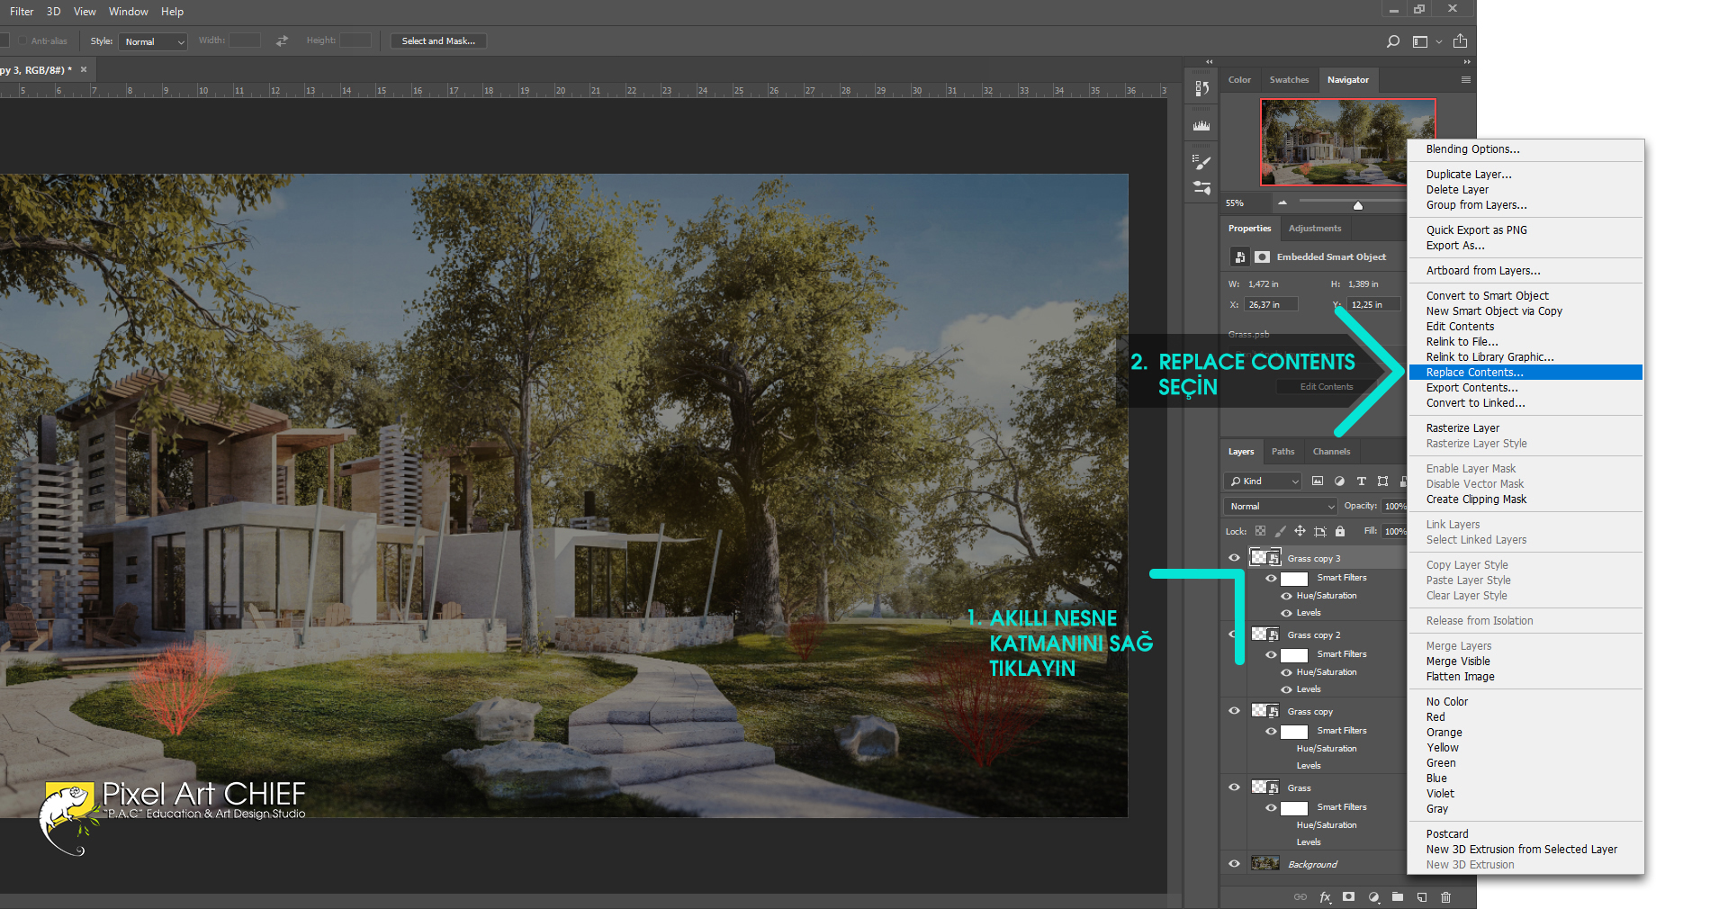Toggle lock artboard nesting

click(x=1319, y=531)
